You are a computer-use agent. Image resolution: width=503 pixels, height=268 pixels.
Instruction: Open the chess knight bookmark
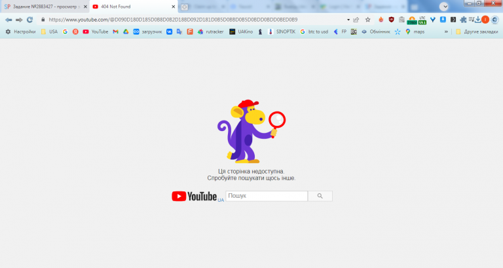(x=260, y=31)
